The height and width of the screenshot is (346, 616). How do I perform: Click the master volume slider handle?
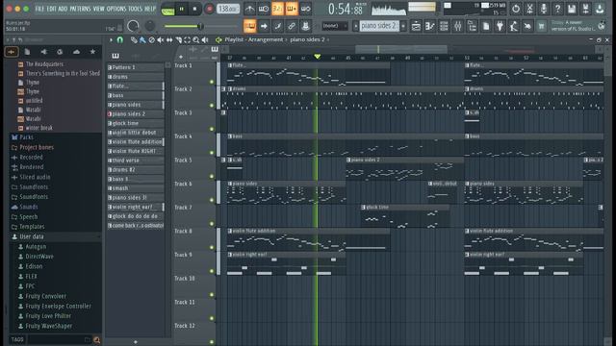(200, 26)
